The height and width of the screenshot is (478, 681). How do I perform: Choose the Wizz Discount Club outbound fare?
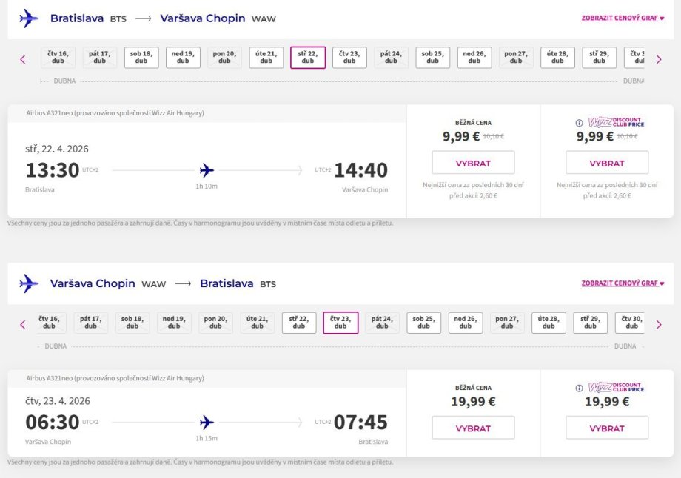tap(607, 163)
